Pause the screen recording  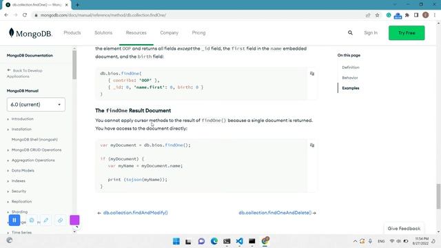tap(14, 220)
